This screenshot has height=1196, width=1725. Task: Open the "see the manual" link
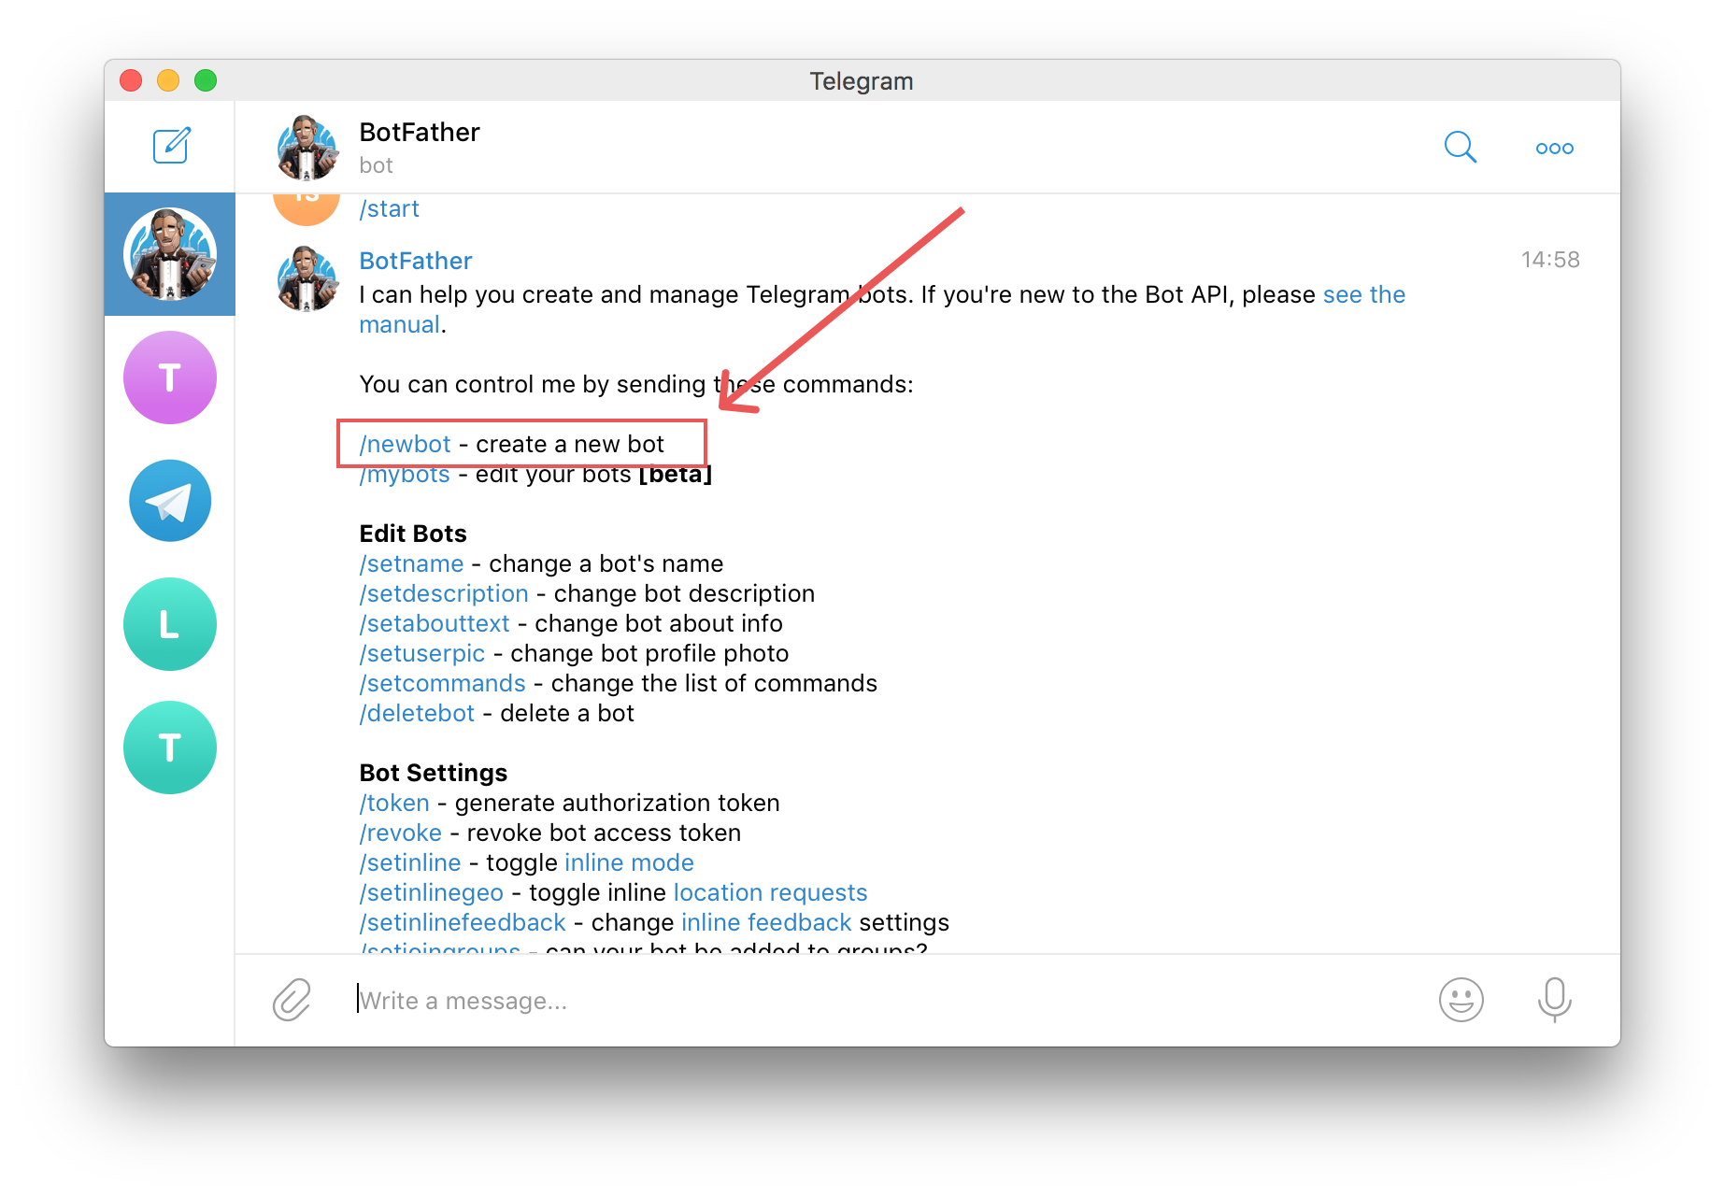click(x=1363, y=295)
